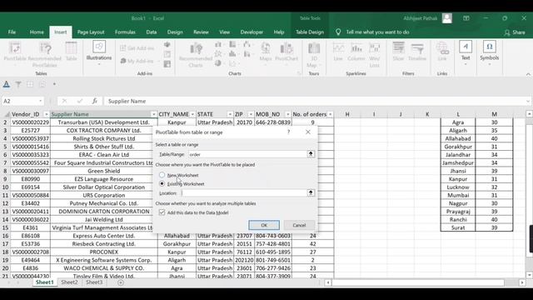The image size is (533, 300).
Task: Open the Text group
Action: (466, 52)
